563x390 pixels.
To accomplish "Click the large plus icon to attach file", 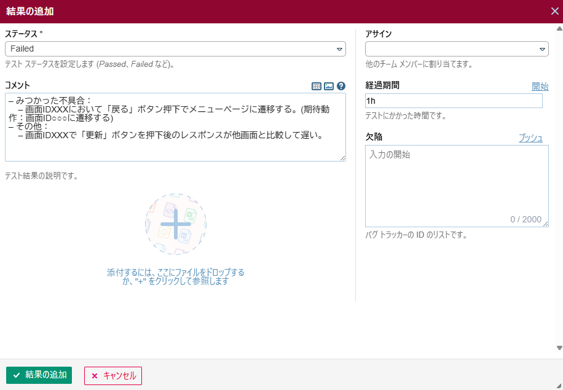I will 176,224.
